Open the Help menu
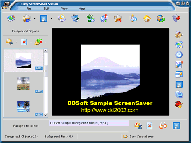 82,8
